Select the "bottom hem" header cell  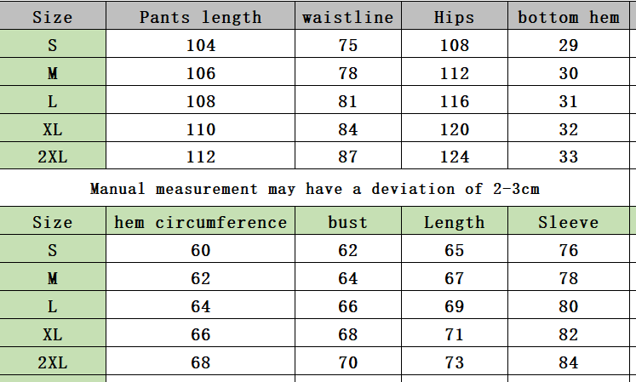[x=569, y=17]
